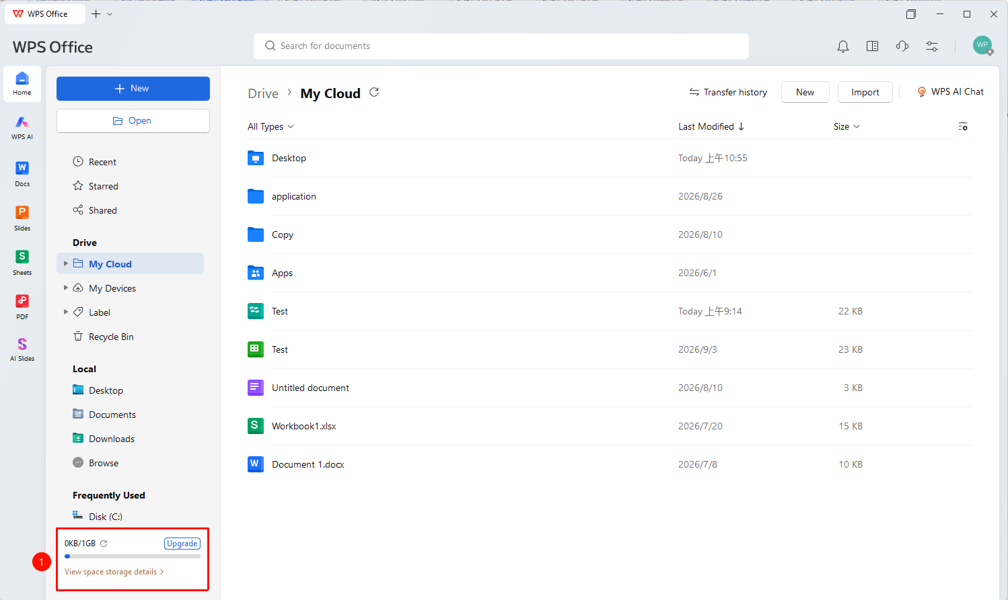Open the Docs app icon
This screenshot has width=1008, height=600.
[22, 173]
